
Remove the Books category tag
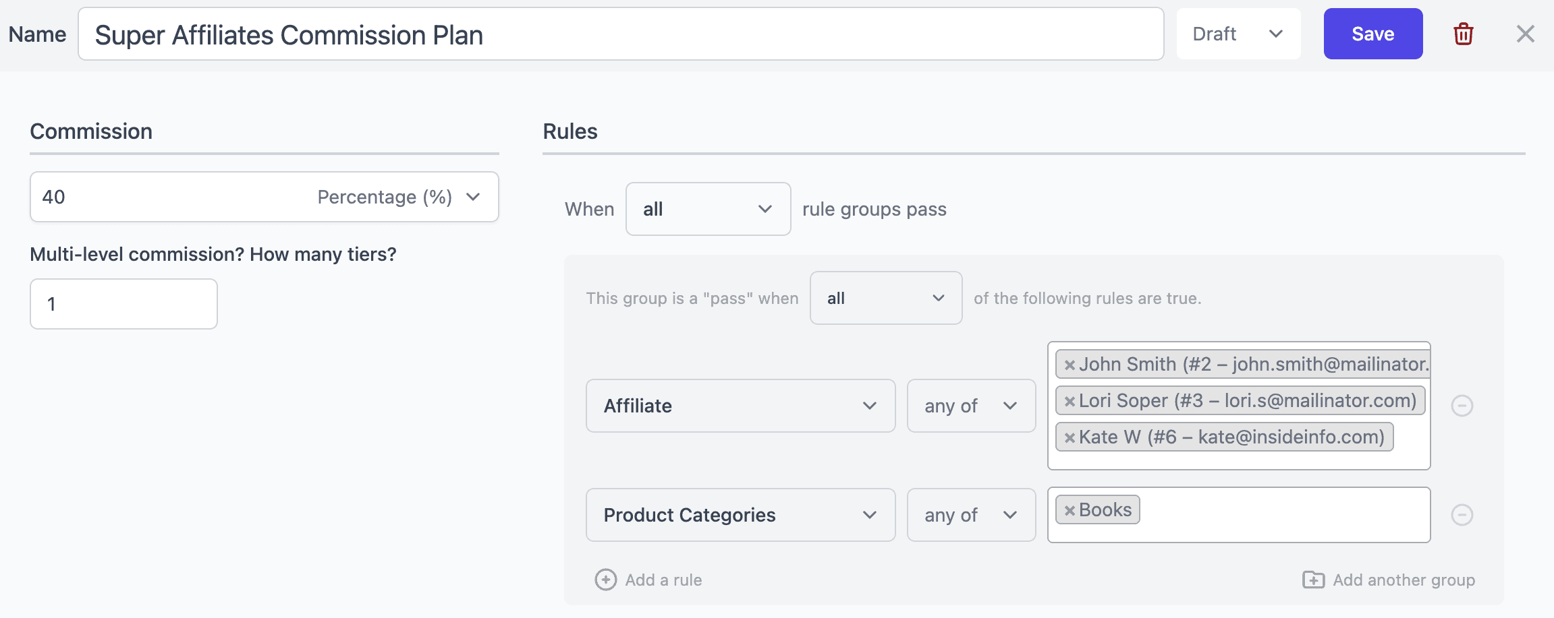click(x=1070, y=511)
